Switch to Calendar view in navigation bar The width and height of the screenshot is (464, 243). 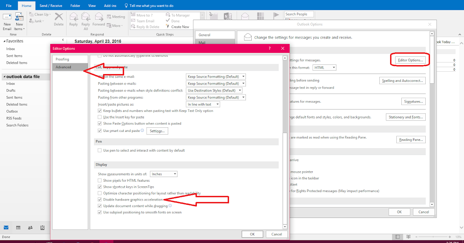point(18,227)
